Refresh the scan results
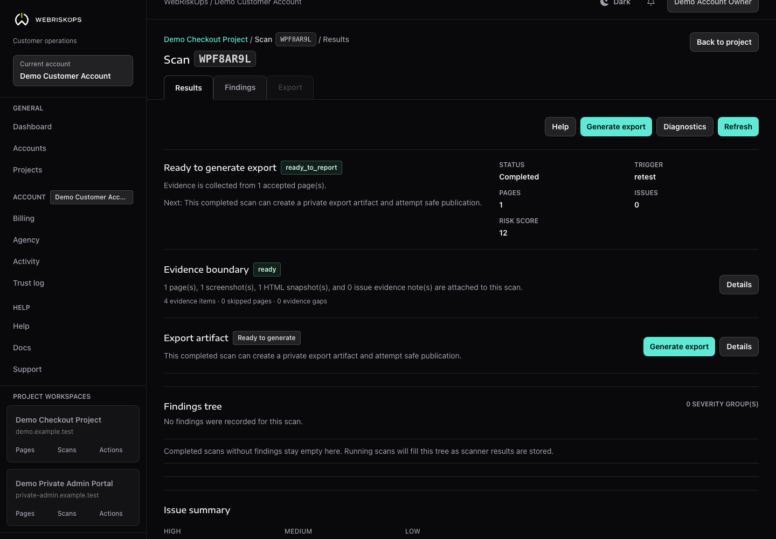The image size is (776, 539). 738,127
